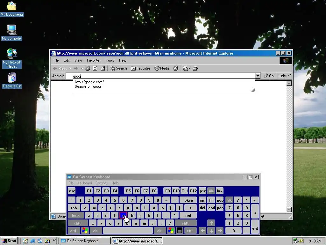Image resolution: width=326 pixels, height=245 pixels.
Task: Click the psc (print screen) key
Action: (x=202, y=191)
